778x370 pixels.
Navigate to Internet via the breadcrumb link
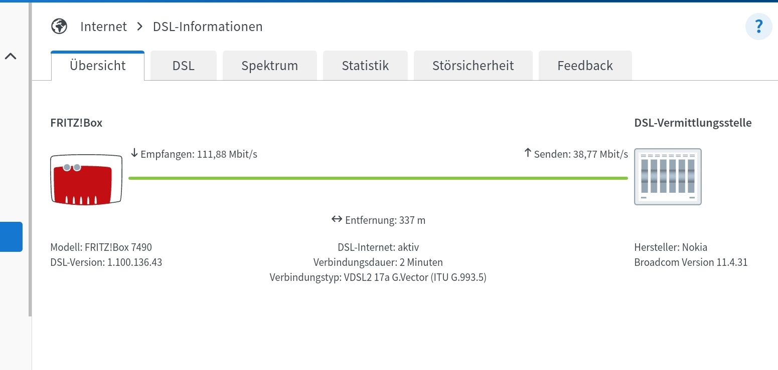[x=103, y=26]
